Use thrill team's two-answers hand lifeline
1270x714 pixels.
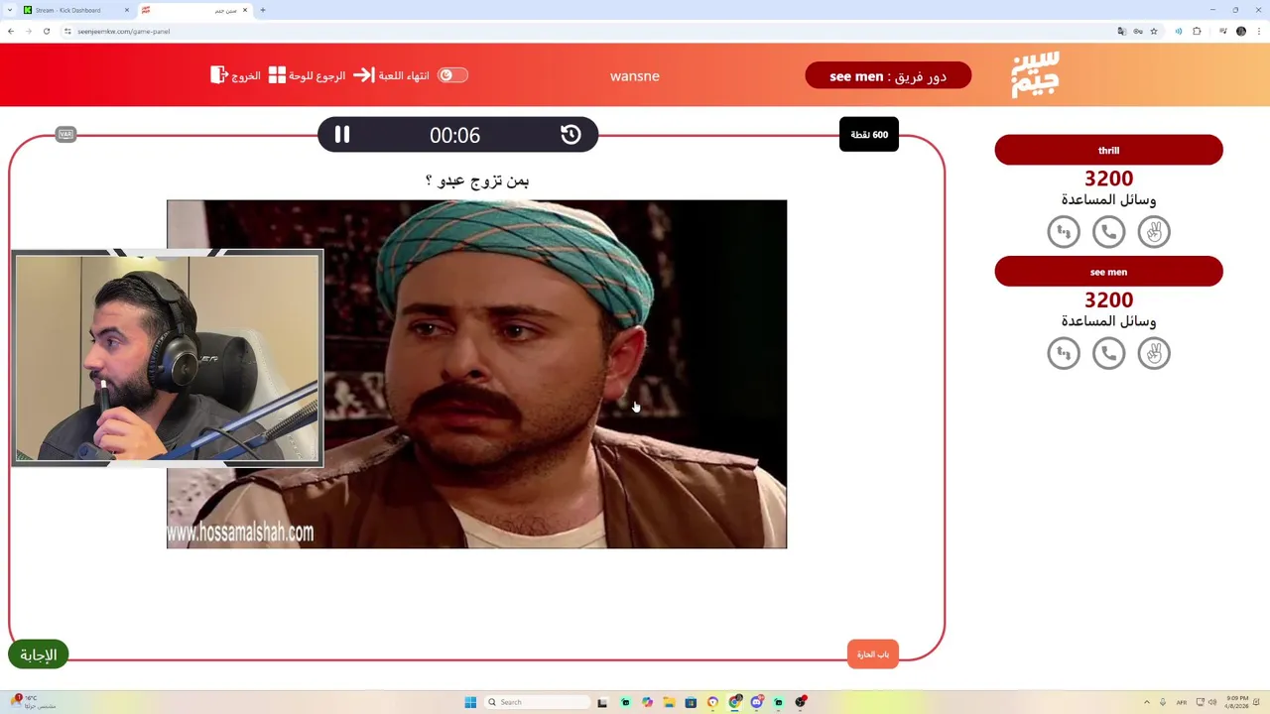tap(1154, 232)
